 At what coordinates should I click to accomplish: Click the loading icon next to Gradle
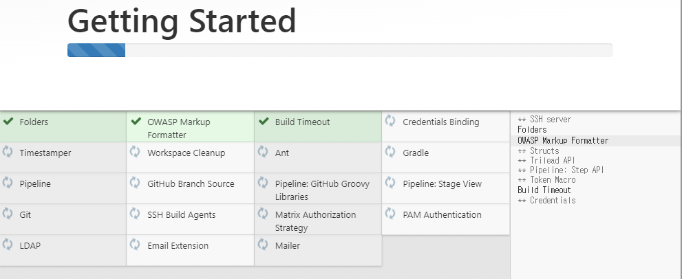(390, 152)
